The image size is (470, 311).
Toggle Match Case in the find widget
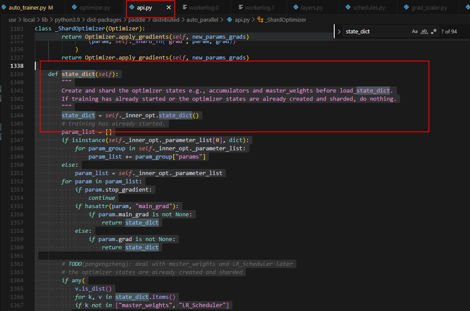tap(415, 31)
